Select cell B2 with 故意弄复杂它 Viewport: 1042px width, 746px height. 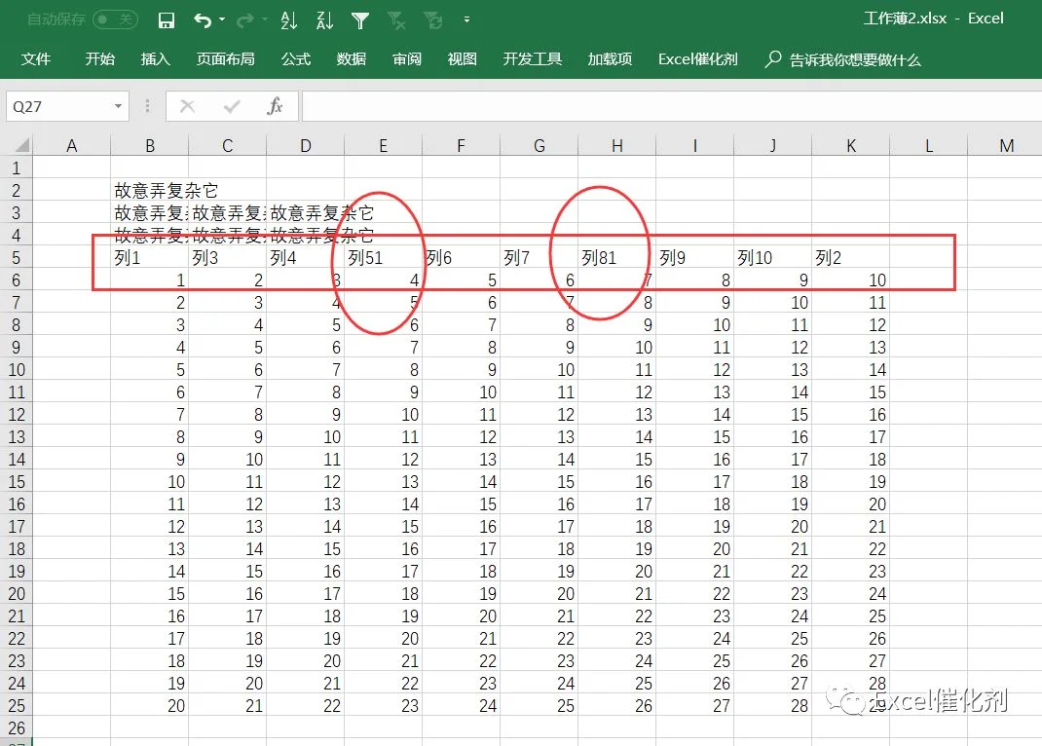click(150, 191)
